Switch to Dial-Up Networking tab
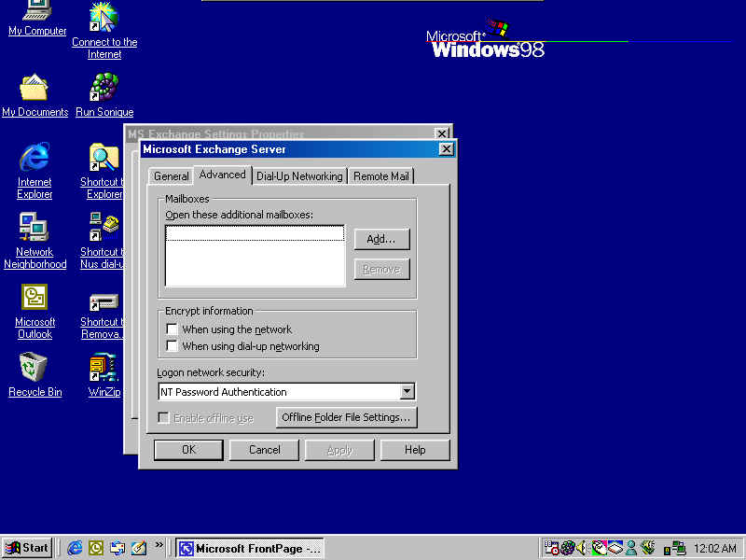This screenshot has height=560, width=746. 299,176
